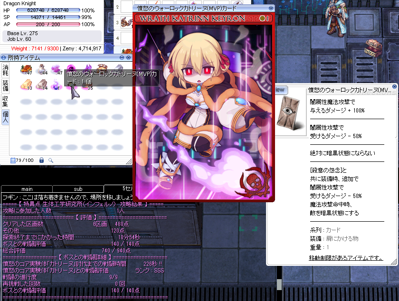Click the treasure chest on the map

pos(373,47)
